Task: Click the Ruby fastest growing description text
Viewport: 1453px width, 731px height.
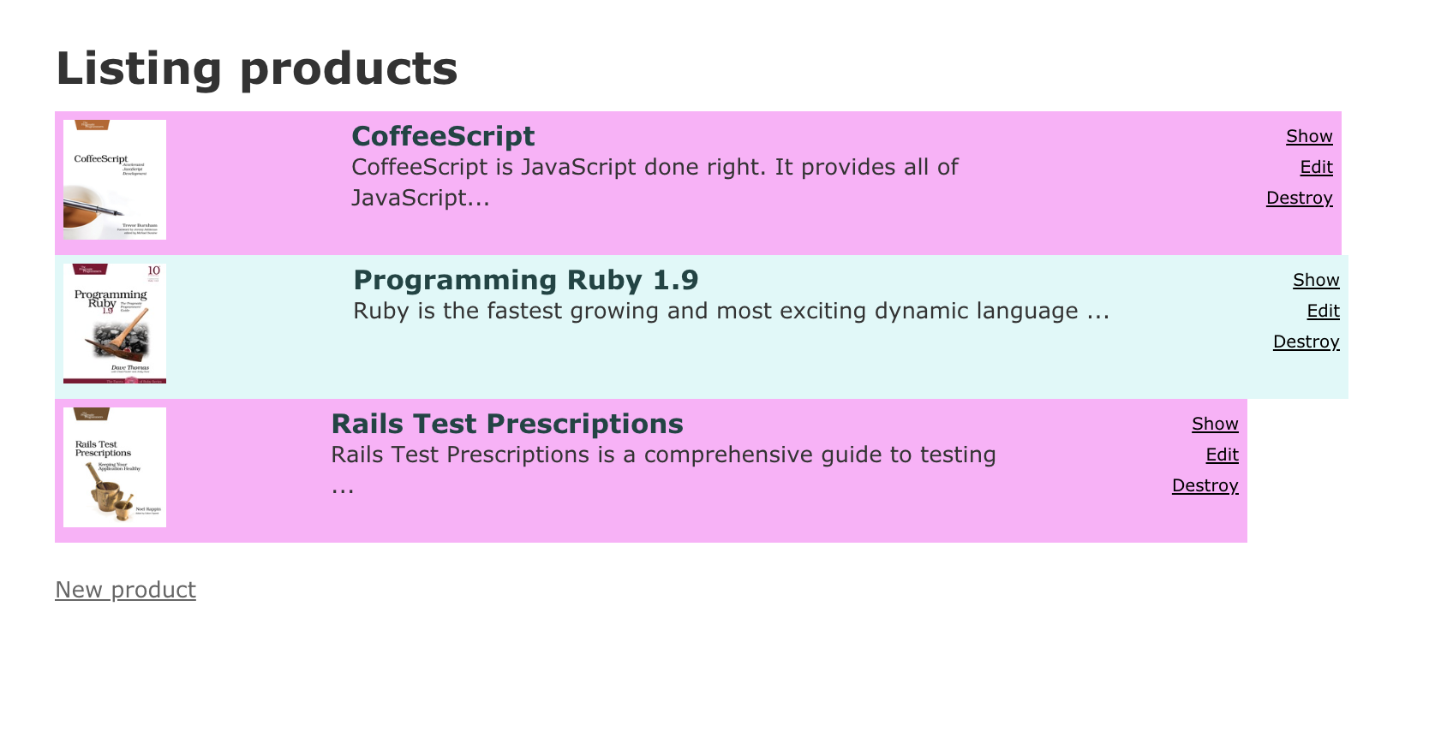Action: click(731, 312)
